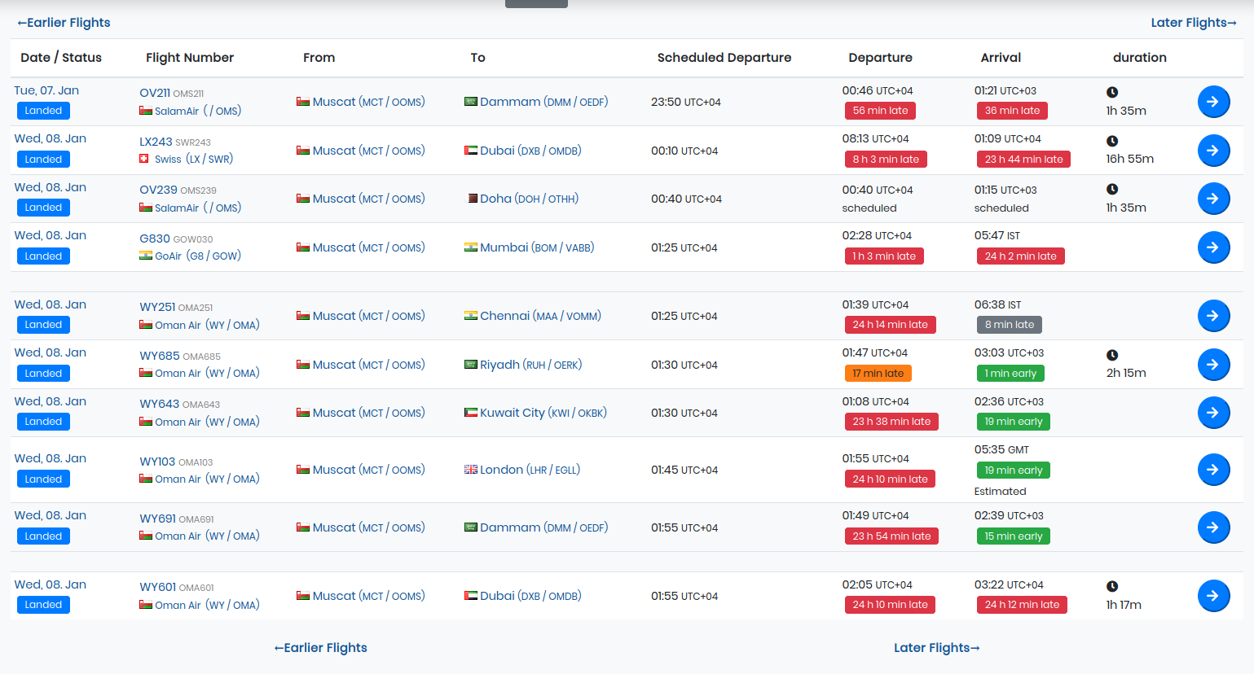The height and width of the screenshot is (674, 1254).
Task: Click the Kuwait flag next to Kuwait City
Action: 471,413
